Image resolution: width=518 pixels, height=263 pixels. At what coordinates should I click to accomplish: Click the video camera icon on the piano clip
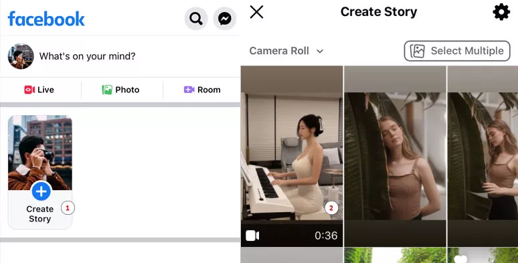[252, 236]
